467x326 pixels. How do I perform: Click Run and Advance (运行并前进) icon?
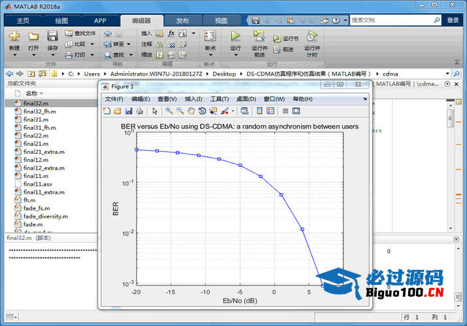pyautogui.click(x=259, y=35)
